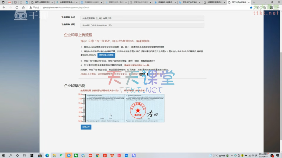Open Chrome from the taskbar
282x158 pixels.
click(97, 155)
